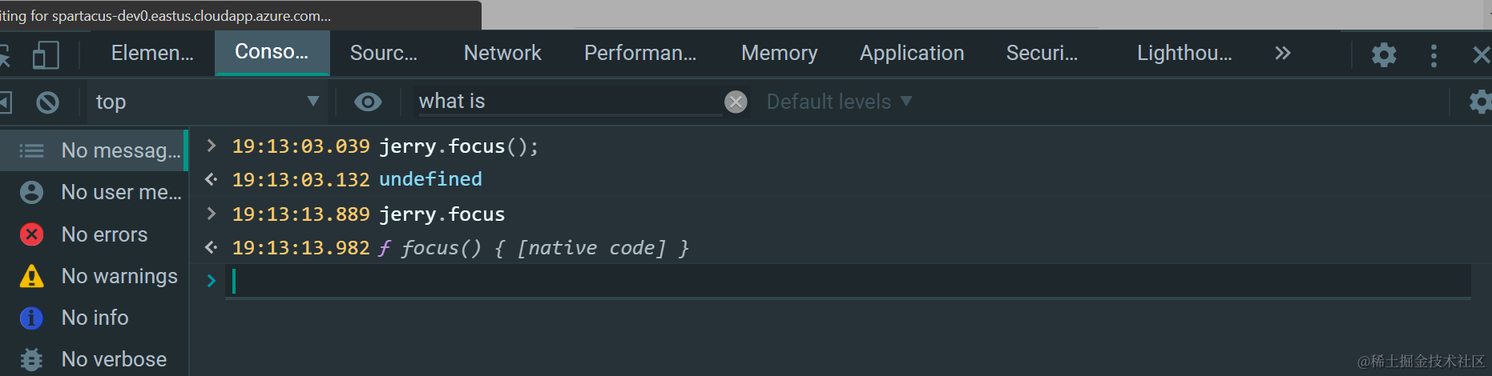The height and width of the screenshot is (376, 1492).
Task: Switch to the Memory tab
Action: (779, 54)
